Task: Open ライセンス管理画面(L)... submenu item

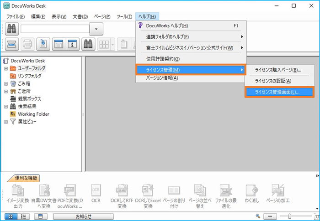Action: tap(279, 92)
